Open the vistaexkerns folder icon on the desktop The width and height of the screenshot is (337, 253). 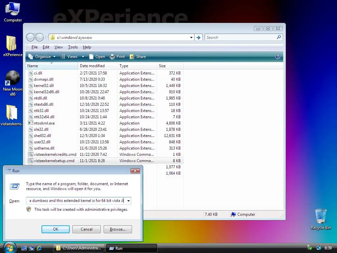pos(12,115)
